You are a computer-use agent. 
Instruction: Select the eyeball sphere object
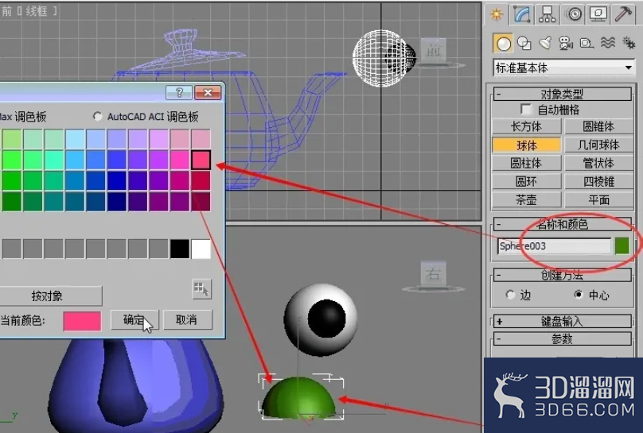320,319
